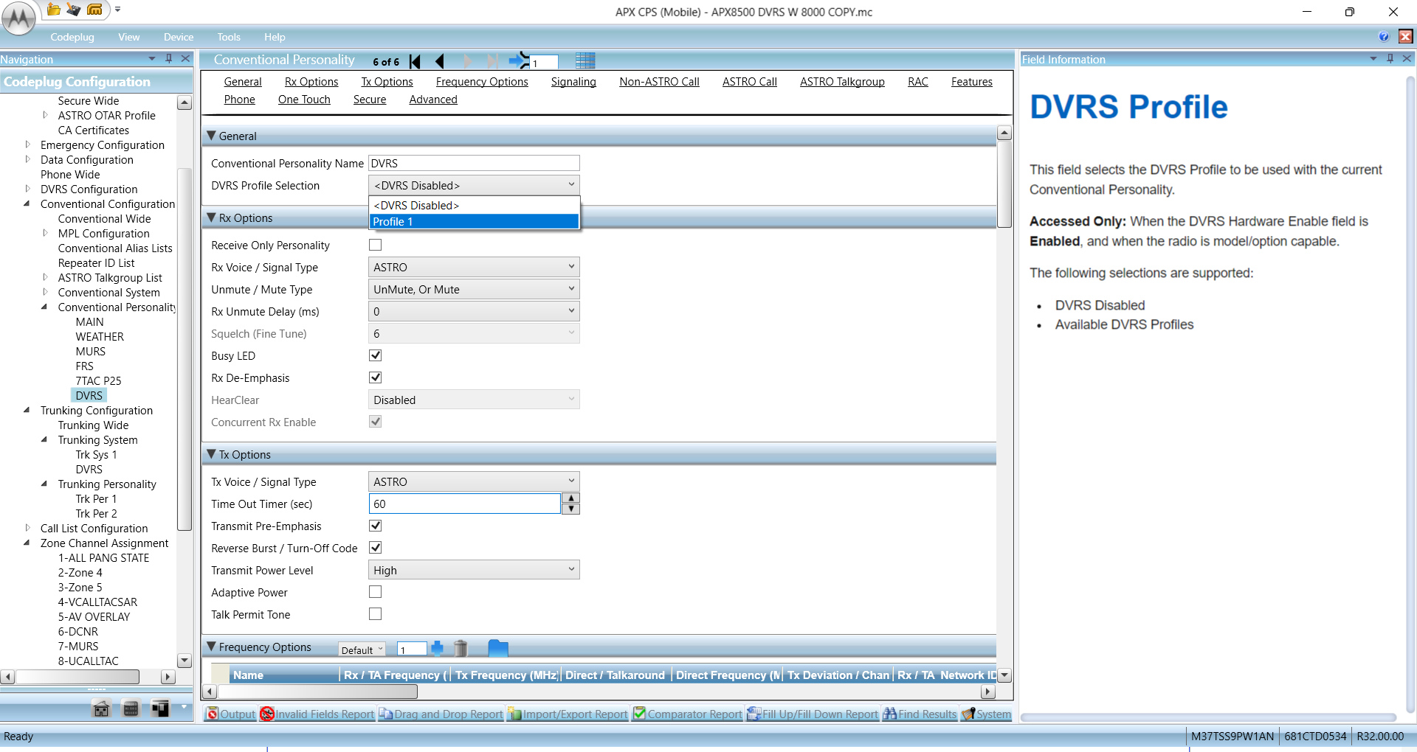Click the save codeplug disk icon
Screen dimensions: 1417x752
[x=74, y=10]
